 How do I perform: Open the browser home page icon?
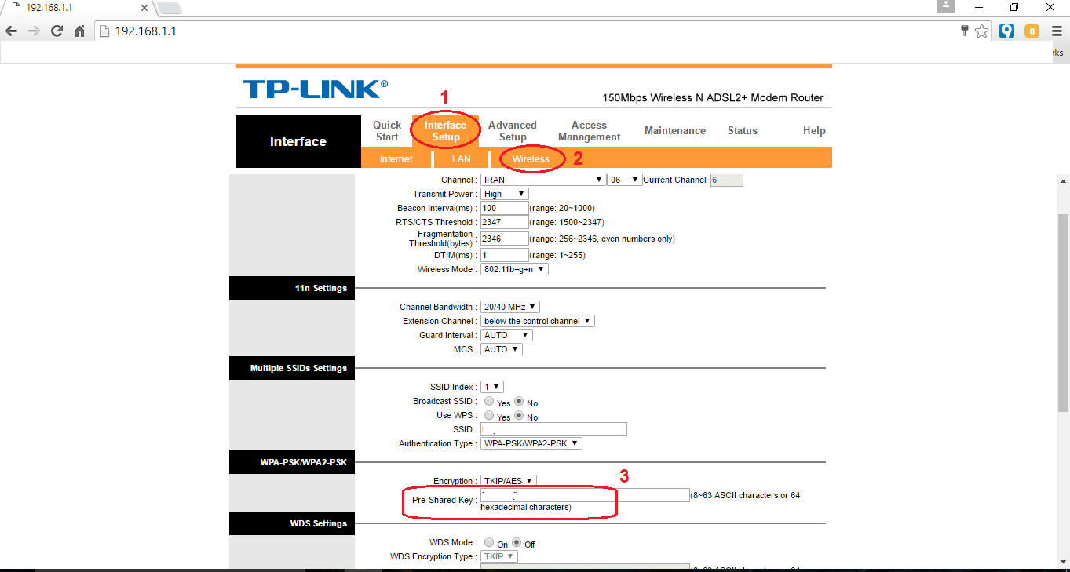79,31
